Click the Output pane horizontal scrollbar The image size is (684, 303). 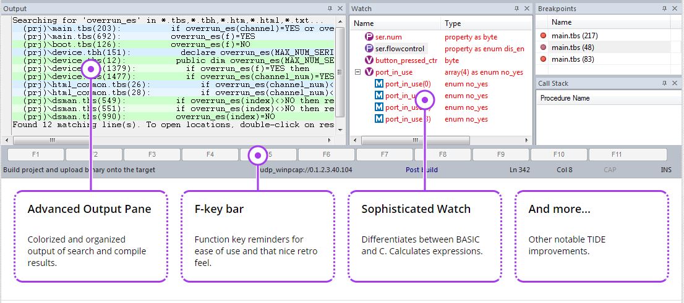(173, 140)
